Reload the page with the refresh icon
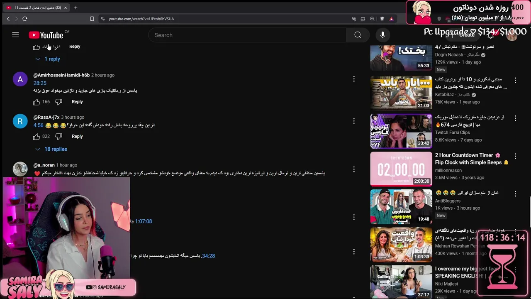Image resolution: width=531 pixels, height=299 pixels. pyautogui.click(x=25, y=19)
